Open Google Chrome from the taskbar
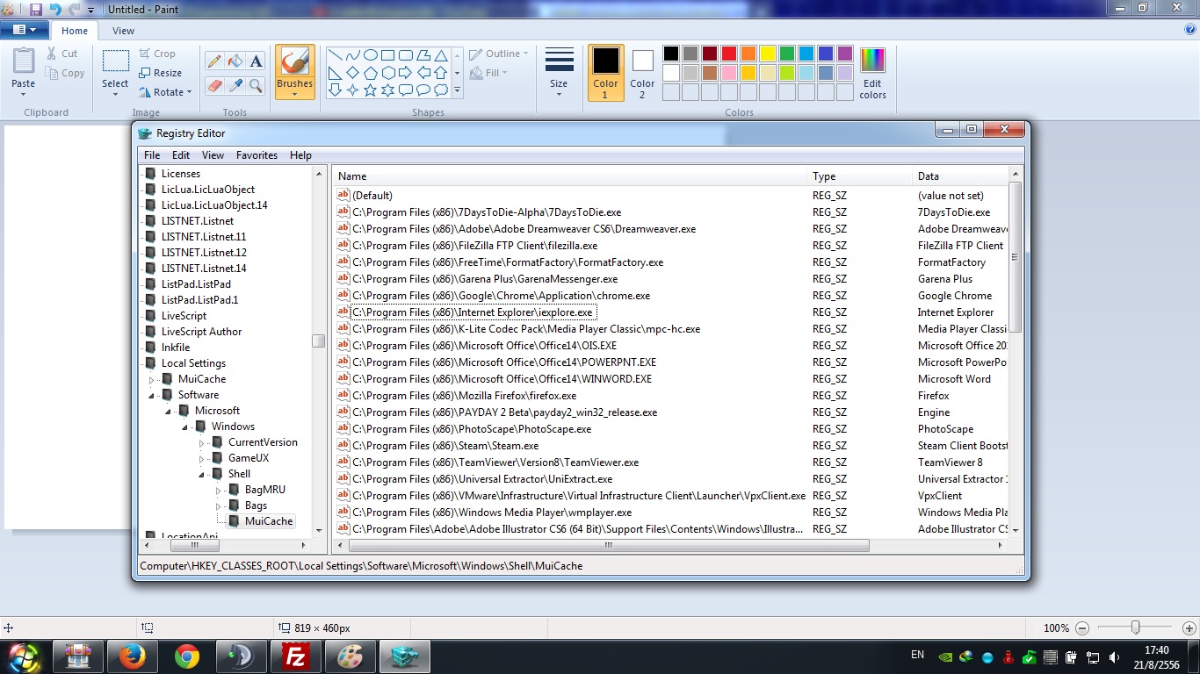 pos(186,656)
